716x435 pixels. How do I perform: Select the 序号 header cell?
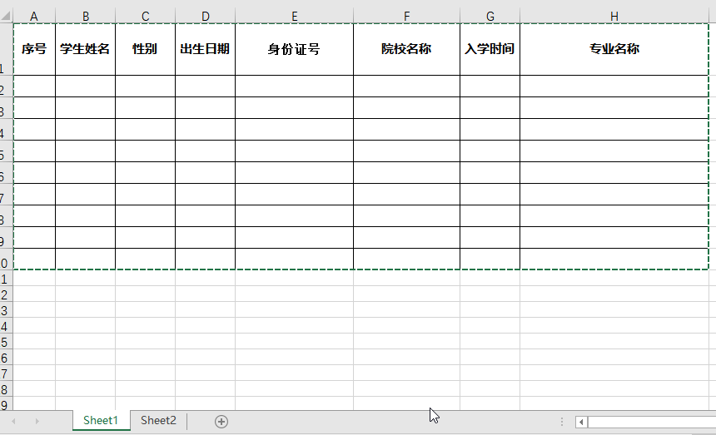pyautogui.click(x=34, y=49)
